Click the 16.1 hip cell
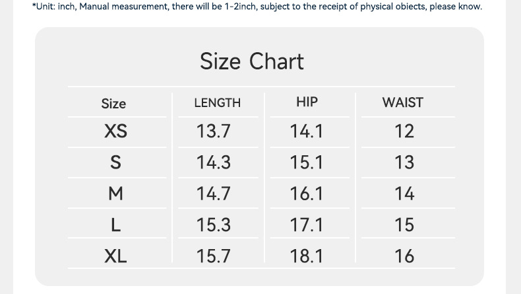 coord(307,194)
